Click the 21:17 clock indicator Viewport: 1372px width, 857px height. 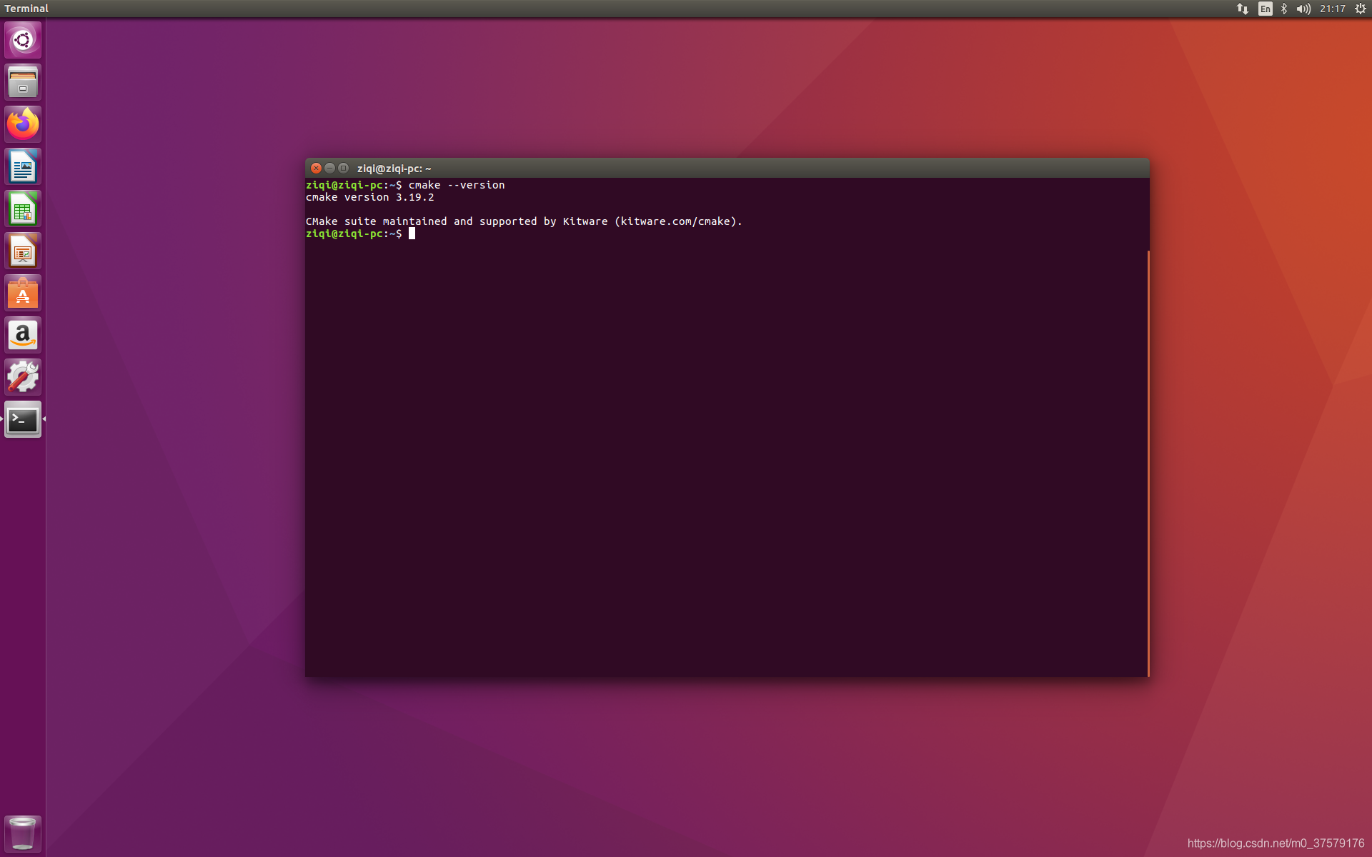pos(1333,9)
